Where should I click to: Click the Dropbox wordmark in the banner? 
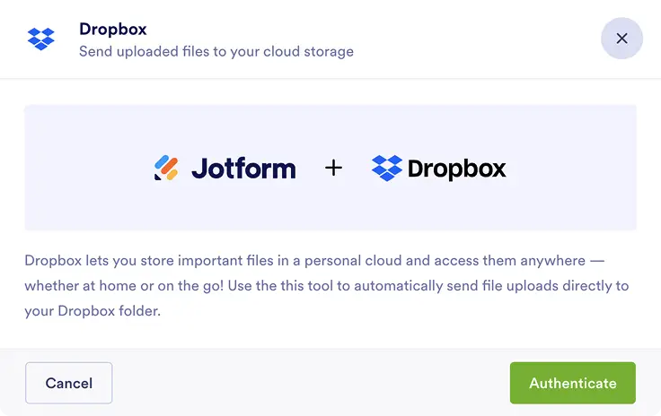tap(457, 168)
